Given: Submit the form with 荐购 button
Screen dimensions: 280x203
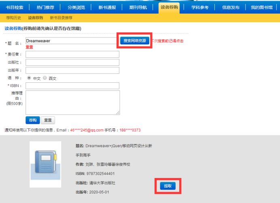Looking at the screenshot, I should pos(32,120).
